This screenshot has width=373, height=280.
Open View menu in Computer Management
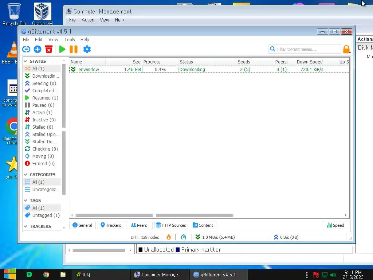[x=105, y=20]
